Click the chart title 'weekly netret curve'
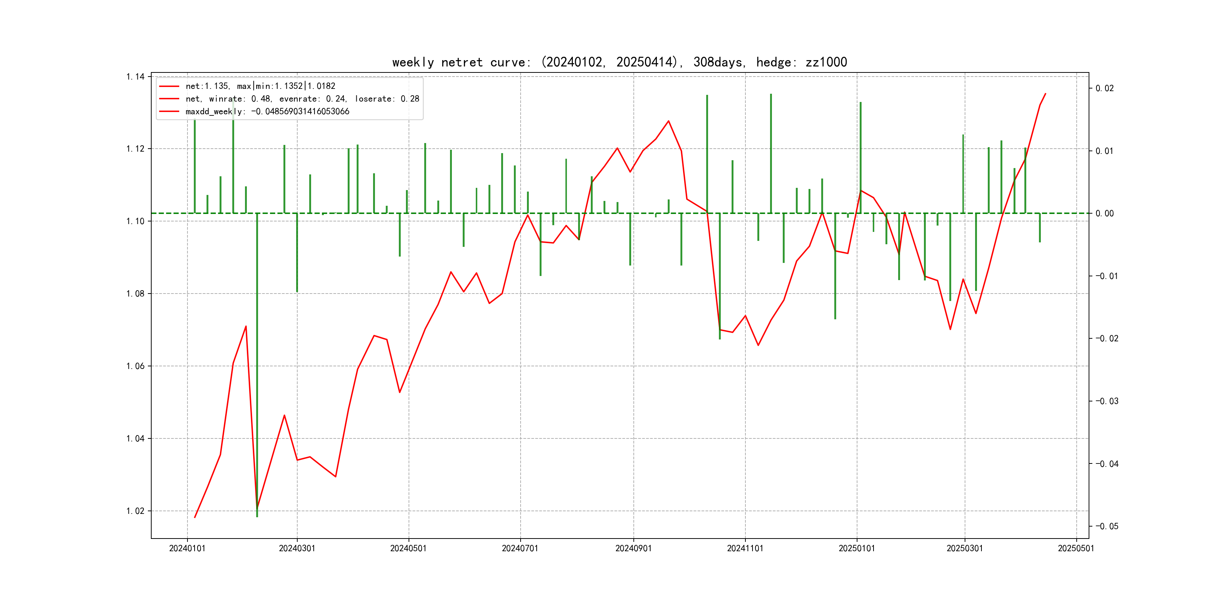Viewport: 1210px width, 605px height. (619, 62)
